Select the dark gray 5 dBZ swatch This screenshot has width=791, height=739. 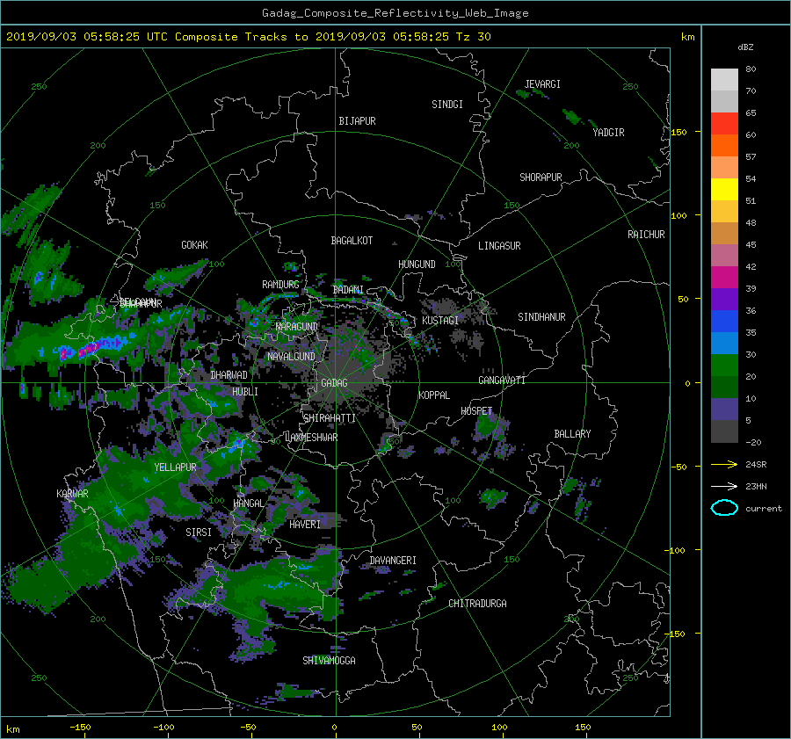tap(724, 431)
